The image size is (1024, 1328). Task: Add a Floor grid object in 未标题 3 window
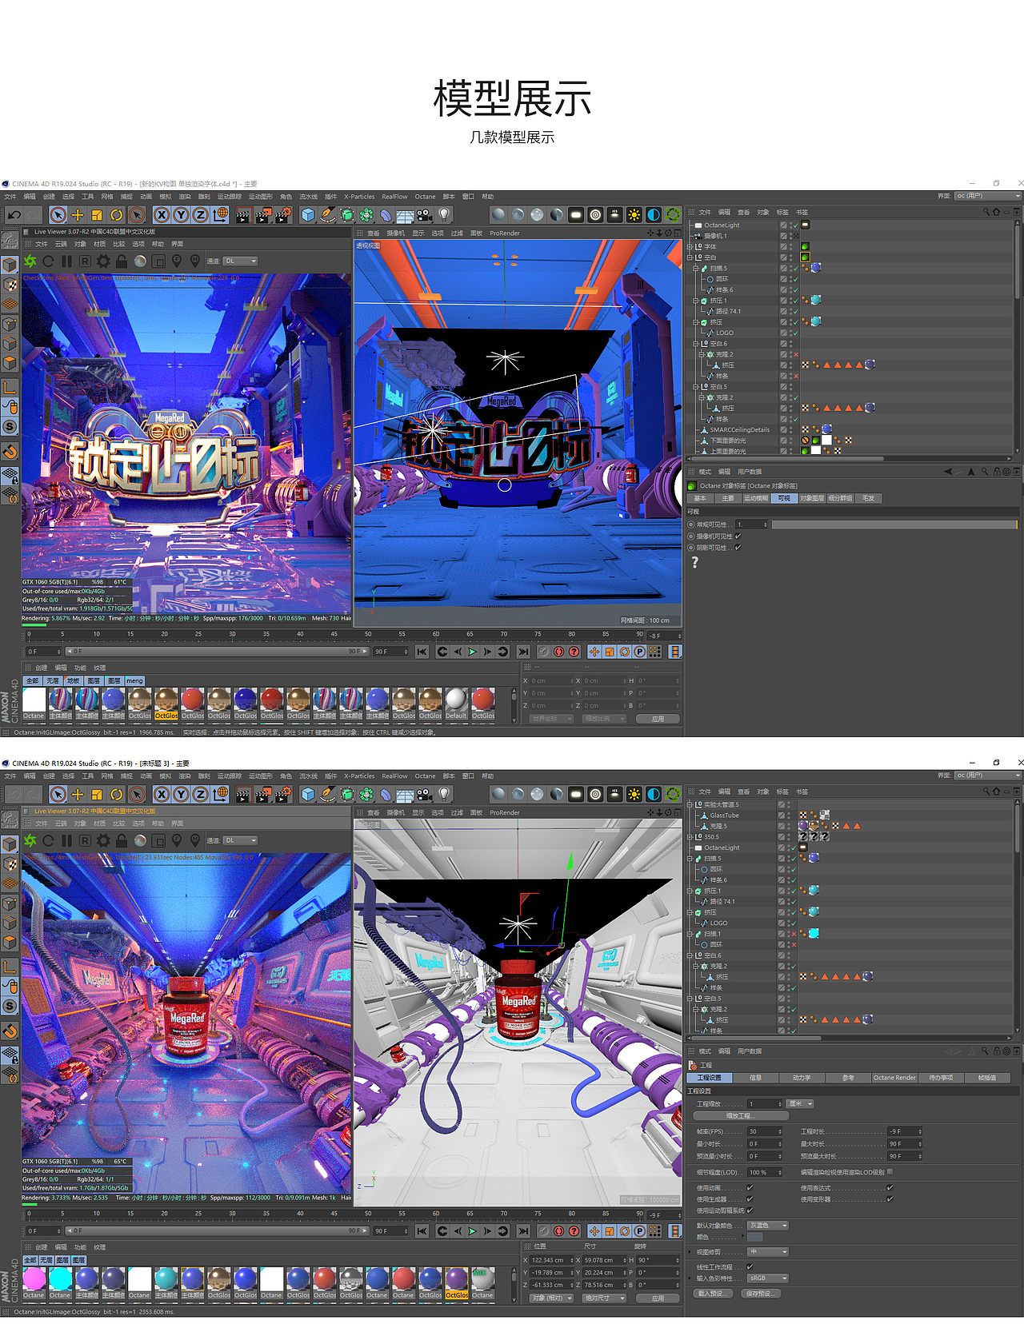[x=406, y=794]
